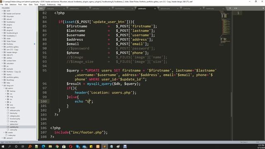Screen dimensions: 265x149
Task: Expand the vendor folder under admin
Action: pyautogui.click(x=6, y=108)
